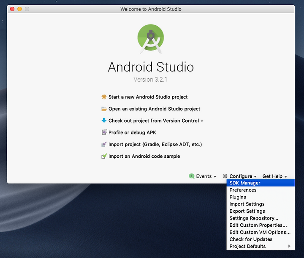Open an existing Android Studio project
The height and width of the screenshot is (258, 304).
(x=154, y=109)
